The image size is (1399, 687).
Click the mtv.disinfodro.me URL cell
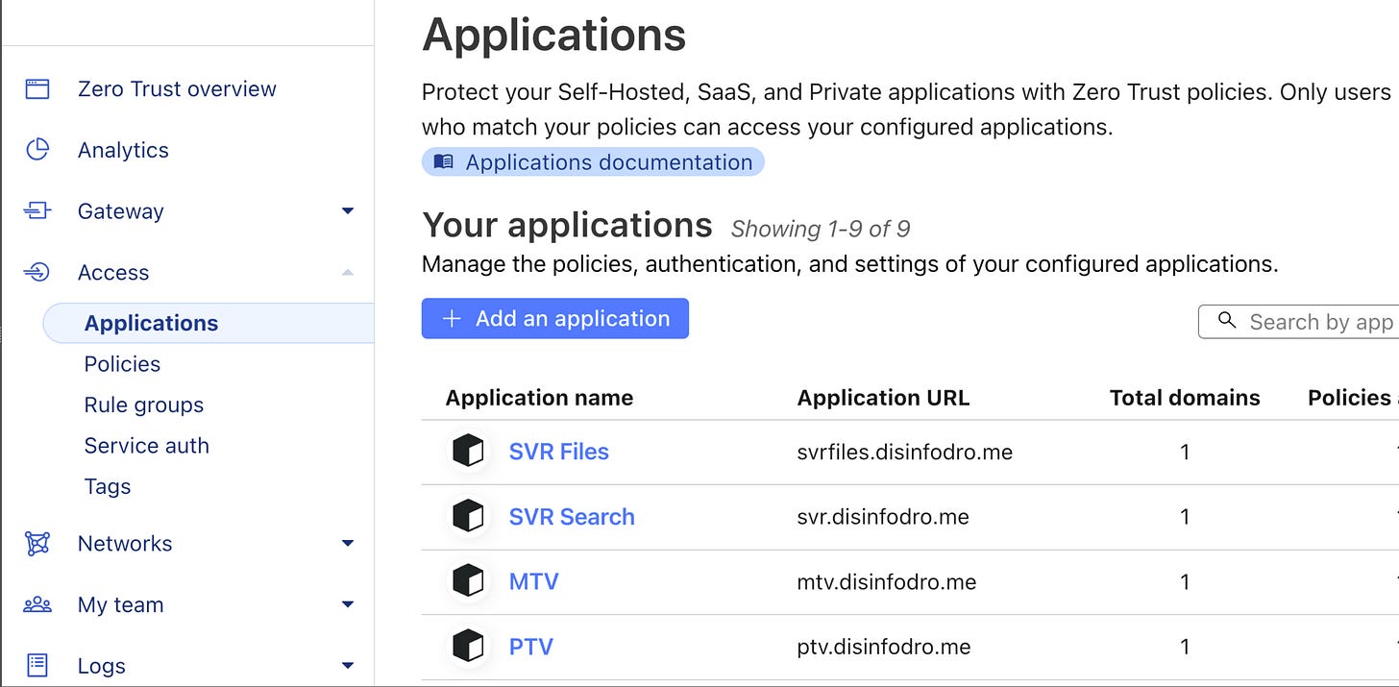887,581
